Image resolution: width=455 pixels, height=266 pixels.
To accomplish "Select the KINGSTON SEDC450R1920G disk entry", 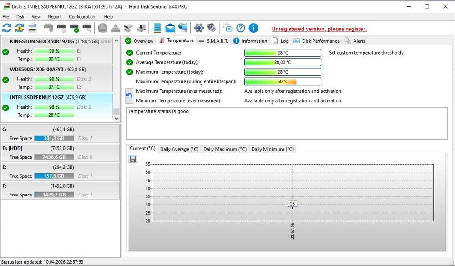I will (57, 50).
